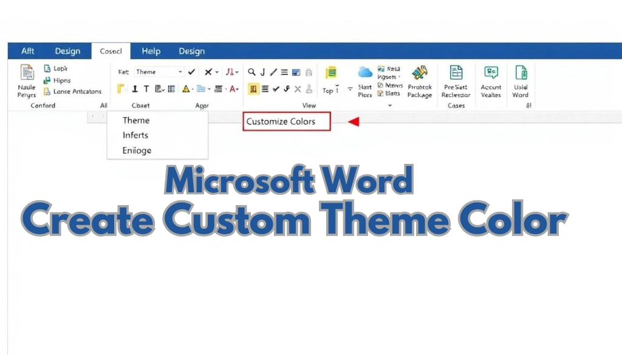Screen dimensions: 622x355
Task: Click the yellow bracket icon in Cbset group
Action: click(x=121, y=89)
